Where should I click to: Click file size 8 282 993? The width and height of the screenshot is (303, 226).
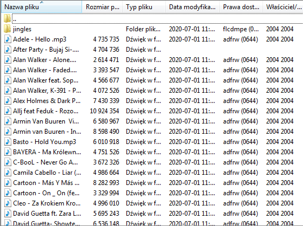(106, 182)
